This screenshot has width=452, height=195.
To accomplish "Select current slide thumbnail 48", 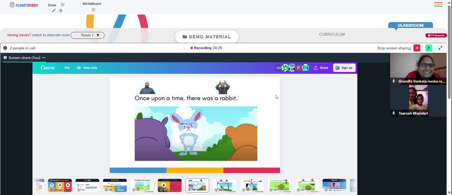I will [197, 185].
